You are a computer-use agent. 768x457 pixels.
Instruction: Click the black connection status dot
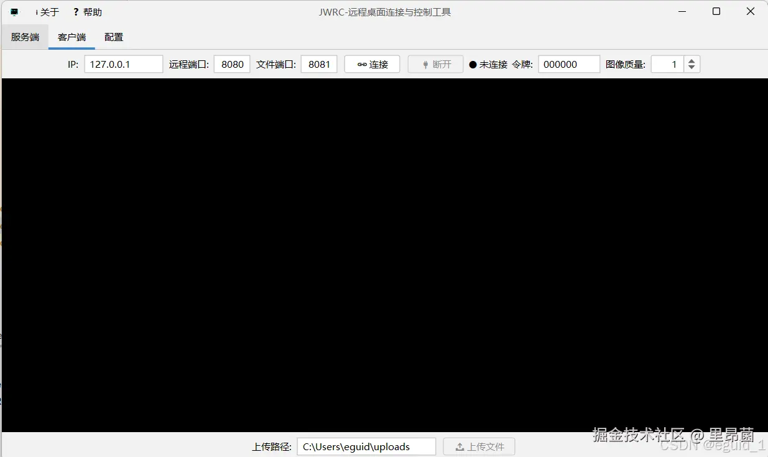click(x=471, y=63)
